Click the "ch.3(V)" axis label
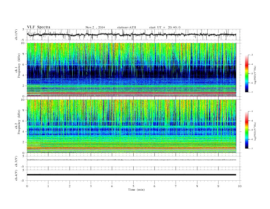 (16, 162)
